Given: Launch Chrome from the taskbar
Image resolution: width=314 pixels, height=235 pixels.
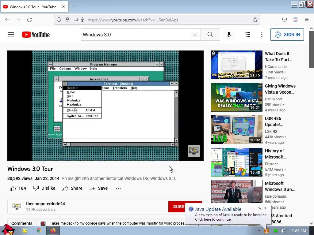Looking at the screenshot, I should 39,231.
